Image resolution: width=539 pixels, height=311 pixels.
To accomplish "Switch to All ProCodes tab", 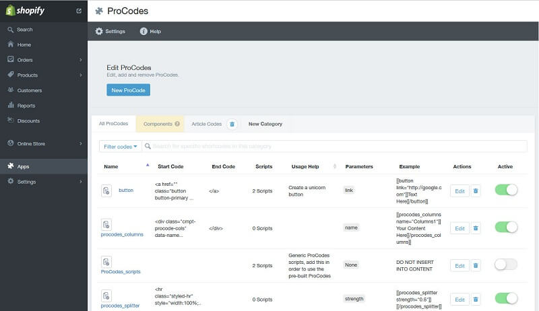I will [113, 124].
